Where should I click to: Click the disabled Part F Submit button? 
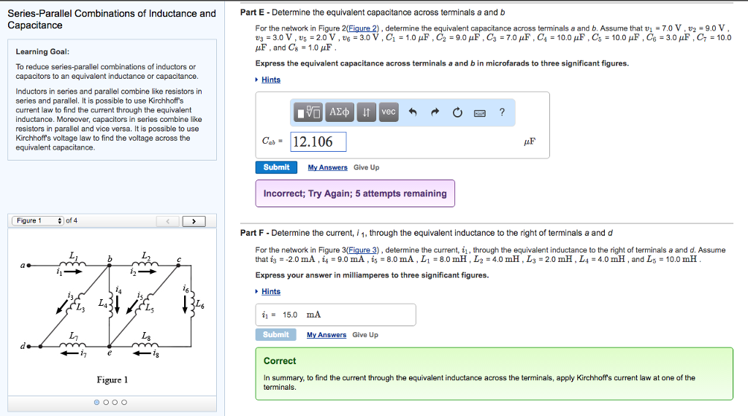point(275,334)
